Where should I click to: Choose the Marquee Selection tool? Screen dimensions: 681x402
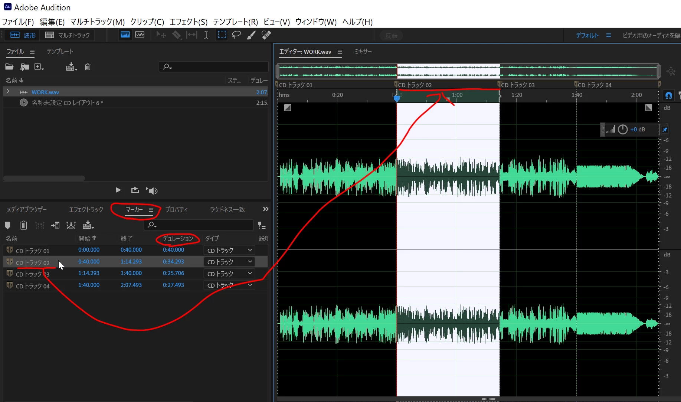point(222,35)
